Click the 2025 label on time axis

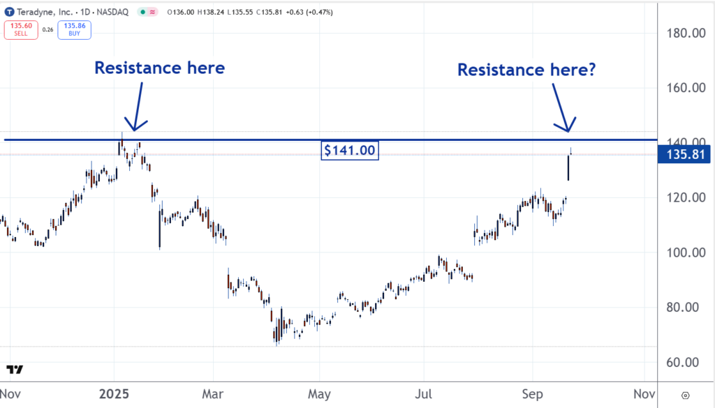tap(115, 394)
